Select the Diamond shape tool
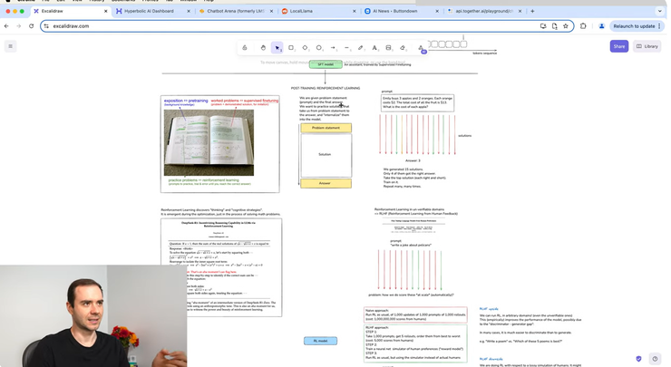This screenshot has height=367, width=671. click(x=305, y=48)
